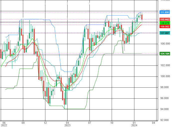This screenshot has height=127, width=172.
Task: Click the 10 month time axis label
Action: coord(112,123)
